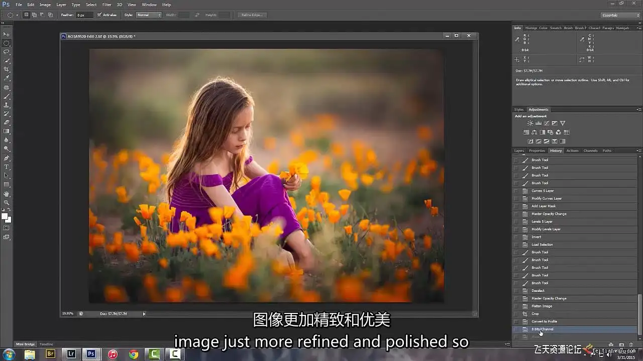Select the Eraser tool

7,122
